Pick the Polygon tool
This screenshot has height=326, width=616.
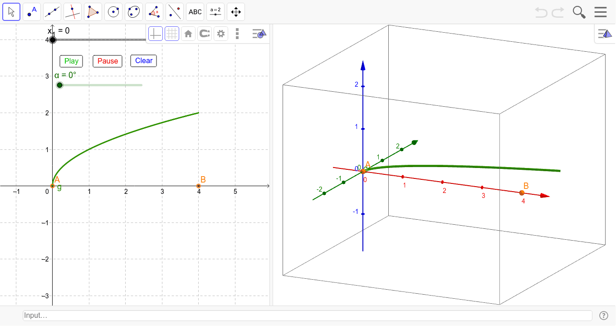93,11
